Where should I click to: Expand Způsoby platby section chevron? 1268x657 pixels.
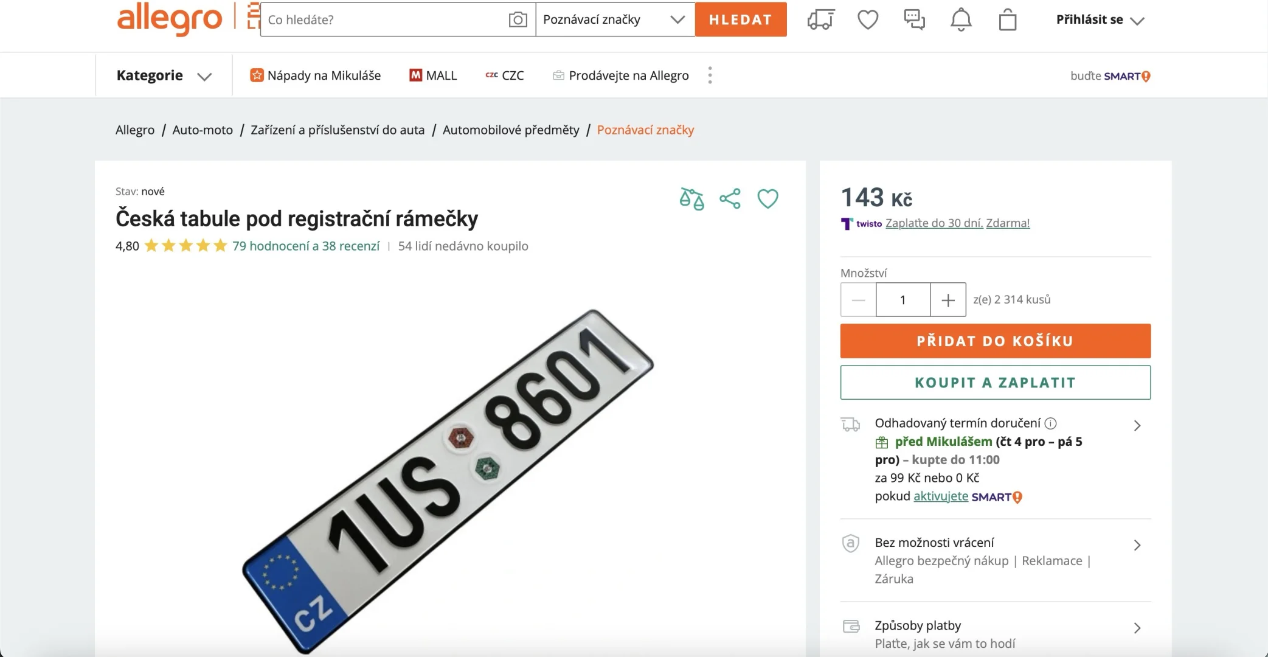(1137, 628)
